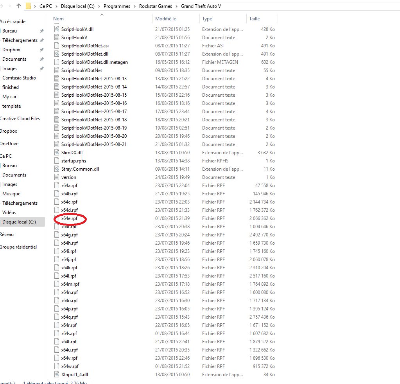Click the SlimDX.dll file icon

(x=57, y=152)
